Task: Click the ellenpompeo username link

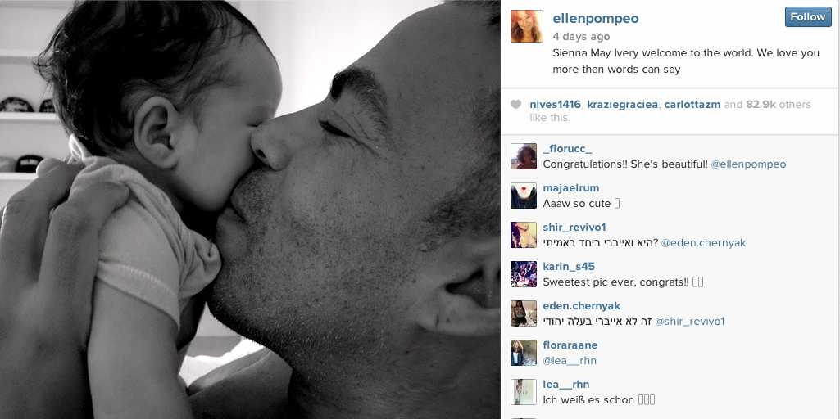Action: click(596, 19)
